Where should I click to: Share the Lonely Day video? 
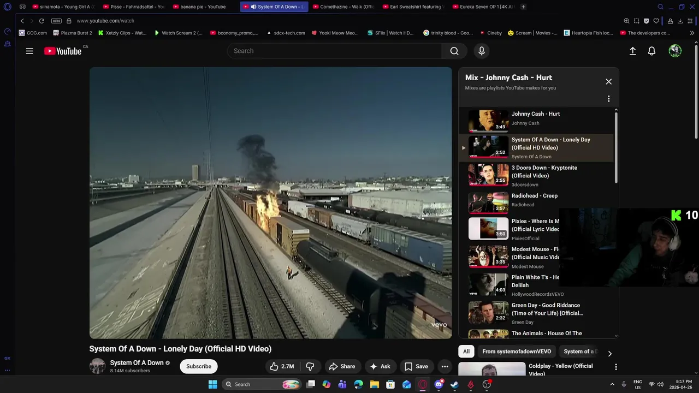click(342, 366)
